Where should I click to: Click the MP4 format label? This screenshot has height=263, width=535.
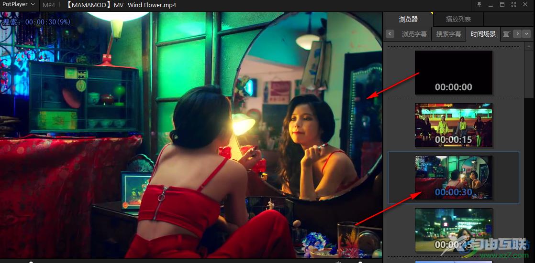point(49,5)
